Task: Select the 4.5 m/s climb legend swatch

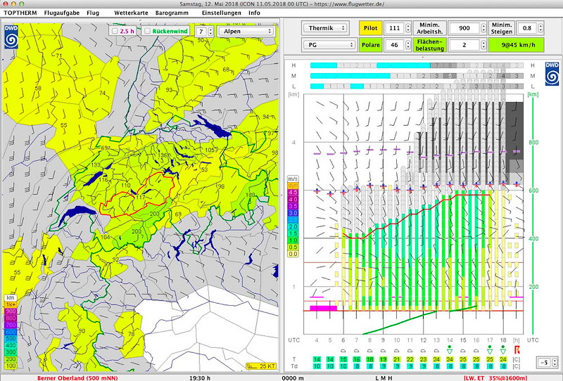Action: pos(293,193)
